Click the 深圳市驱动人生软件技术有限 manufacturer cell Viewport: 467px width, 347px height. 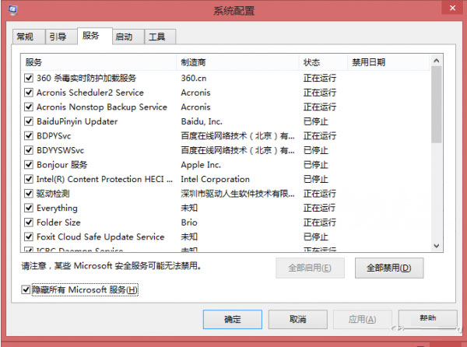pyautogui.click(x=237, y=194)
